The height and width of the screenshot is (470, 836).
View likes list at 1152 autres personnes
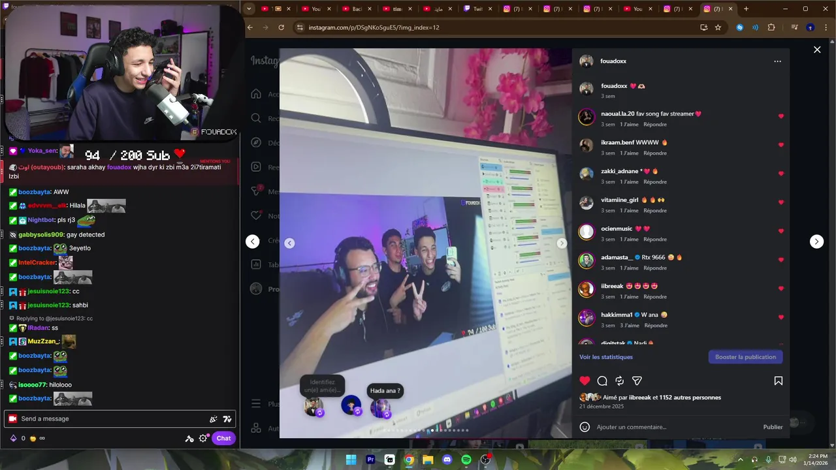point(690,398)
